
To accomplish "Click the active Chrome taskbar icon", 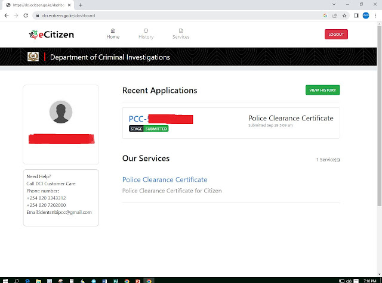I will coord(149,281).
